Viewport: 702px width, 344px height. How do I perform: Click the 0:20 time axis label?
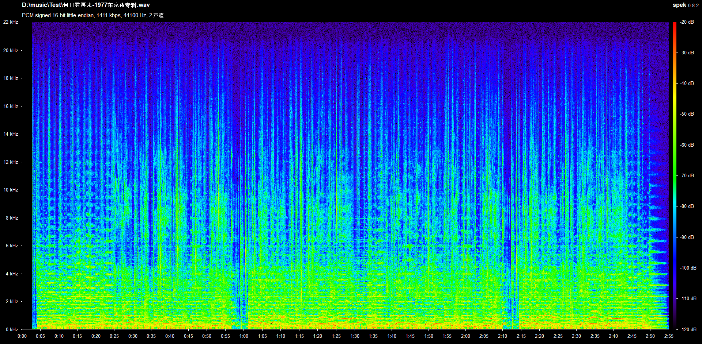click(x=96, y=336)
